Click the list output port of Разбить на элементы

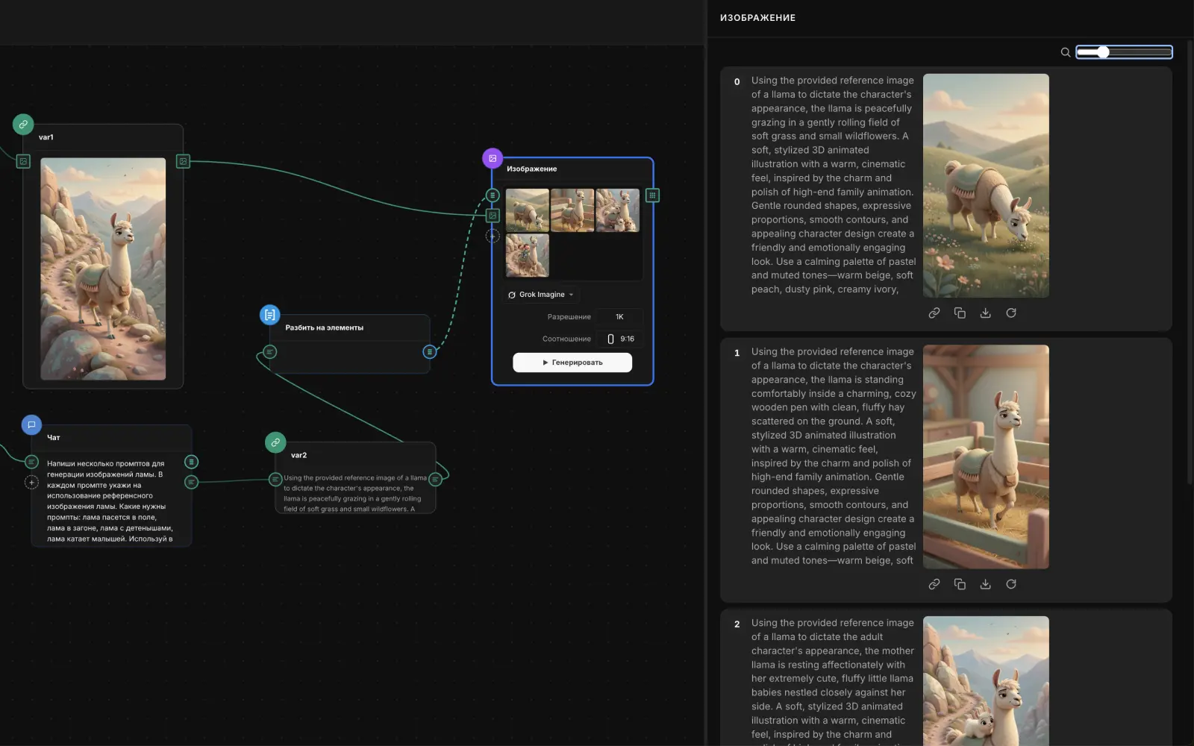429,352
